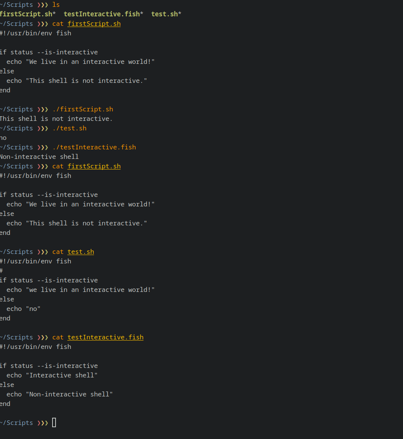403x439 pixels.
Task: Click the unquoted output line 'This shell is not interactive.'
Action: 56,119
